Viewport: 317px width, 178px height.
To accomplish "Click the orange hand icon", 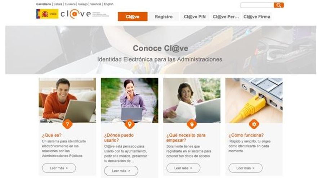I will (x=192, y=124).
